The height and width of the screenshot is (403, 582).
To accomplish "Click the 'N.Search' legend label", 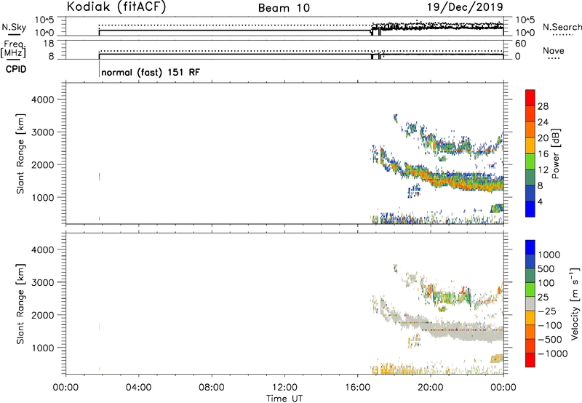I will tap(562, 27).
